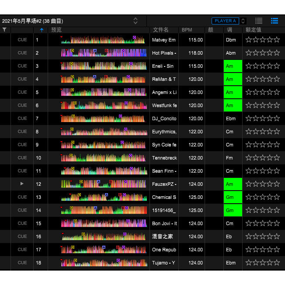Toggle CUE for track 18 Tujamo
The height and width of the screenshot is (285, 285).
coord(22,262)
